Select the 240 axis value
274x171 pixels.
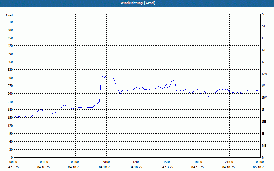(x=10, y=94)
